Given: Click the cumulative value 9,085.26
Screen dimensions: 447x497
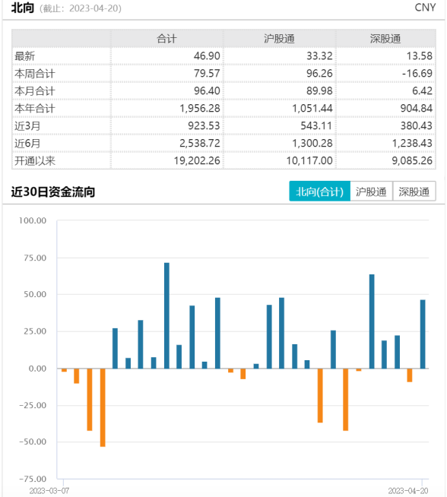Looking at the screenshot, I should [x=412, y=160].
